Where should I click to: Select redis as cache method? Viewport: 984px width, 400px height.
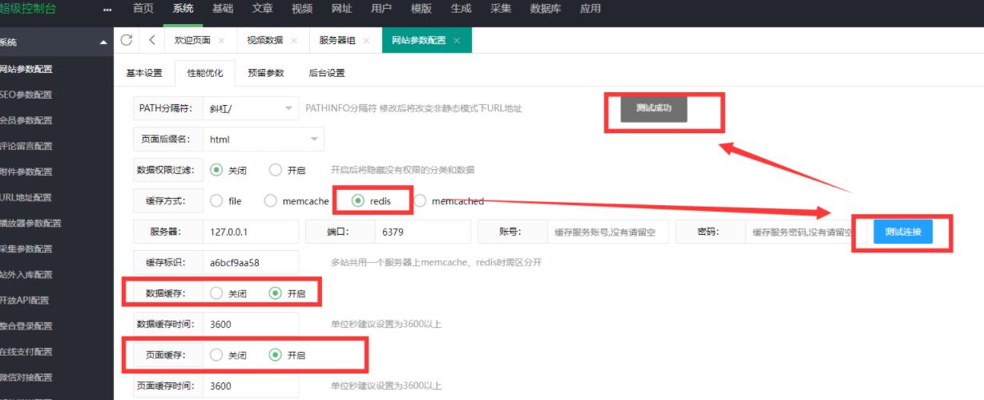point(358,201)
